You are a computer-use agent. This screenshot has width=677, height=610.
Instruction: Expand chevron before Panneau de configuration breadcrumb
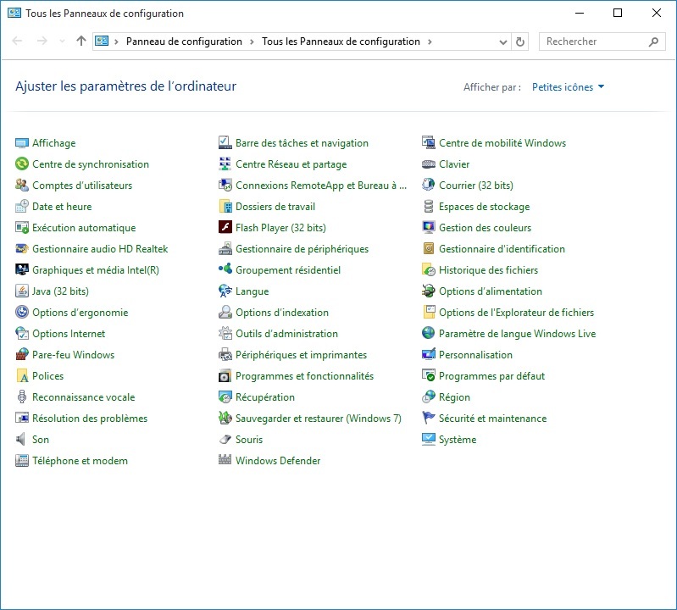[116, 42]
